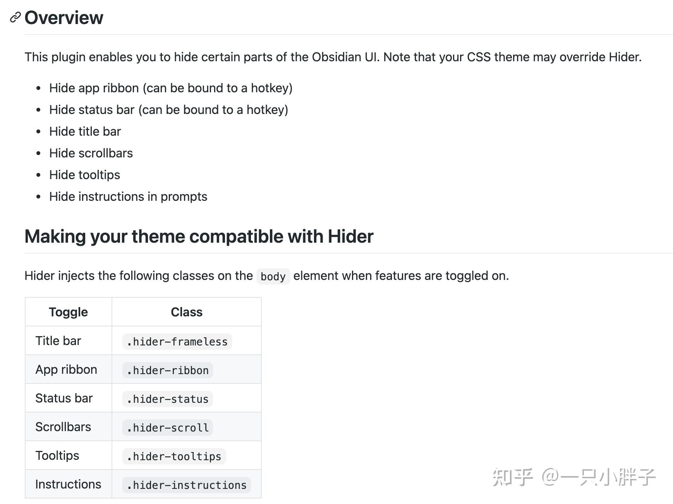Click the Class column header

[186, 312]
